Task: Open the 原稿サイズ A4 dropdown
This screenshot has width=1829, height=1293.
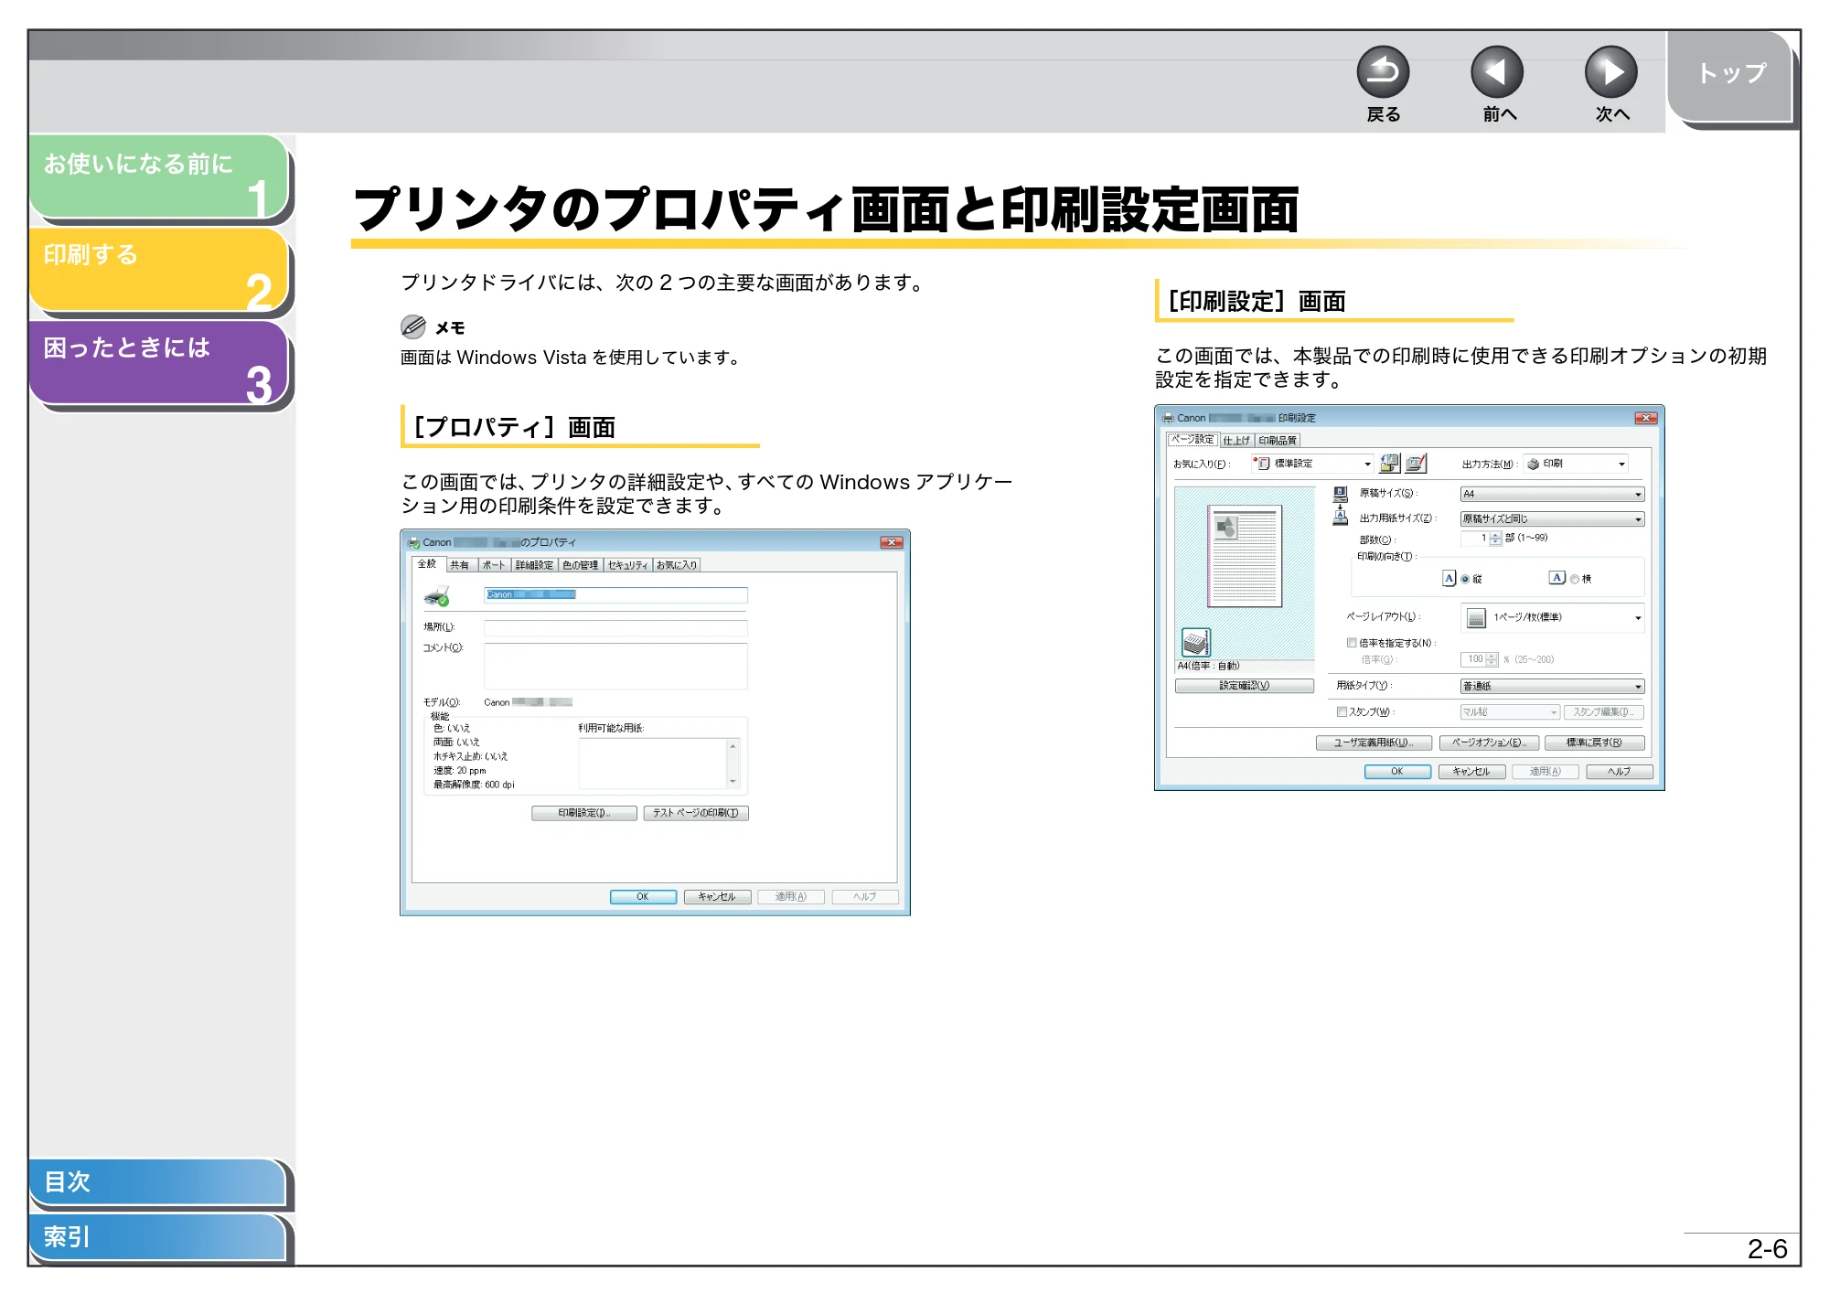Action: tap(1552, 494)
